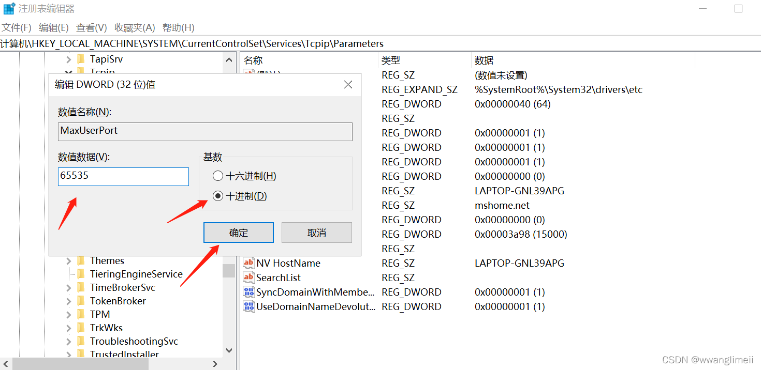This screenshot has height=370, width=761.
Task: Click the (数值未设置) data value
Action: [x=501, y=75]
